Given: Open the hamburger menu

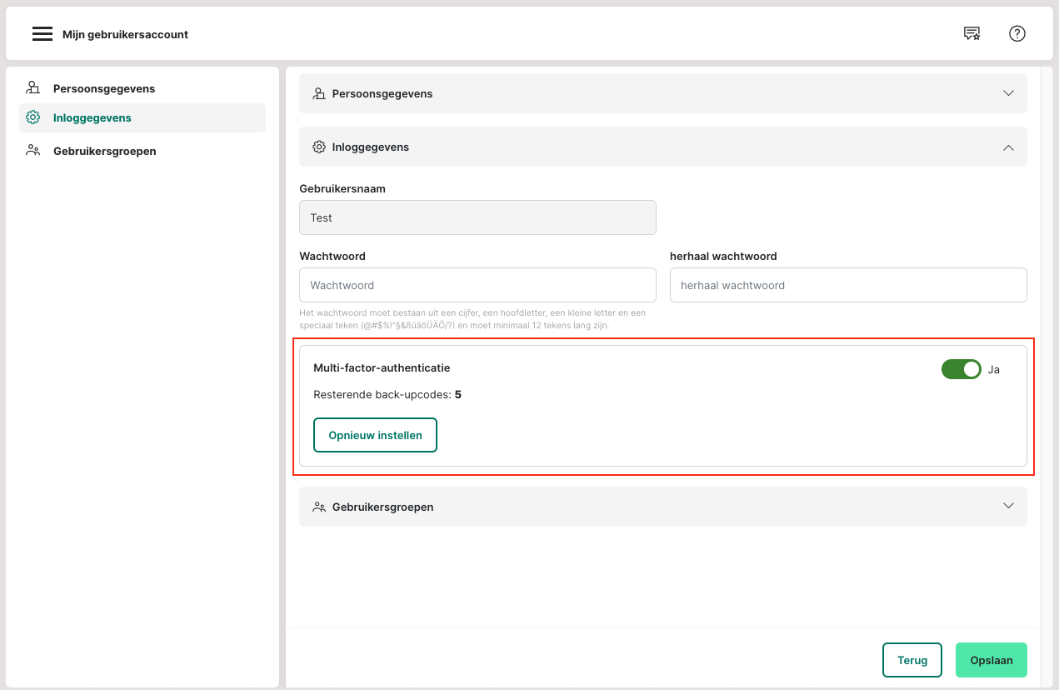Looking at the screenshot, I should [x=42, y=34].
